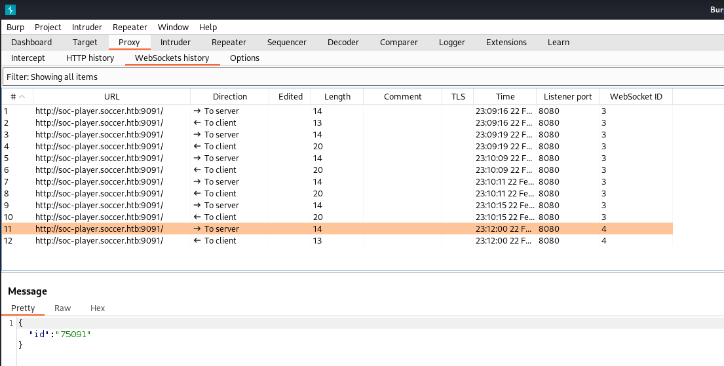724x366 pixels.
Task: Open the Intruder menu in menu bar
Action: point(86,27)
